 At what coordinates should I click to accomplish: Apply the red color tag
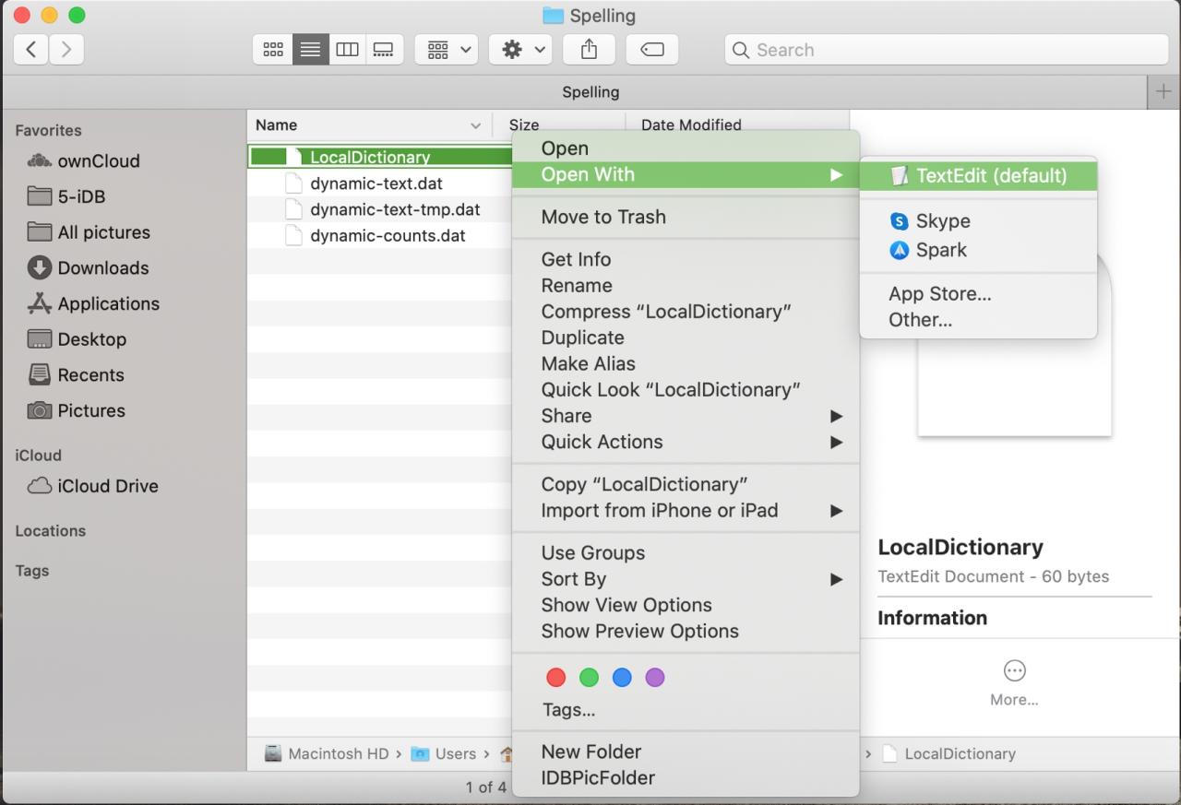(x=555, y=678)
